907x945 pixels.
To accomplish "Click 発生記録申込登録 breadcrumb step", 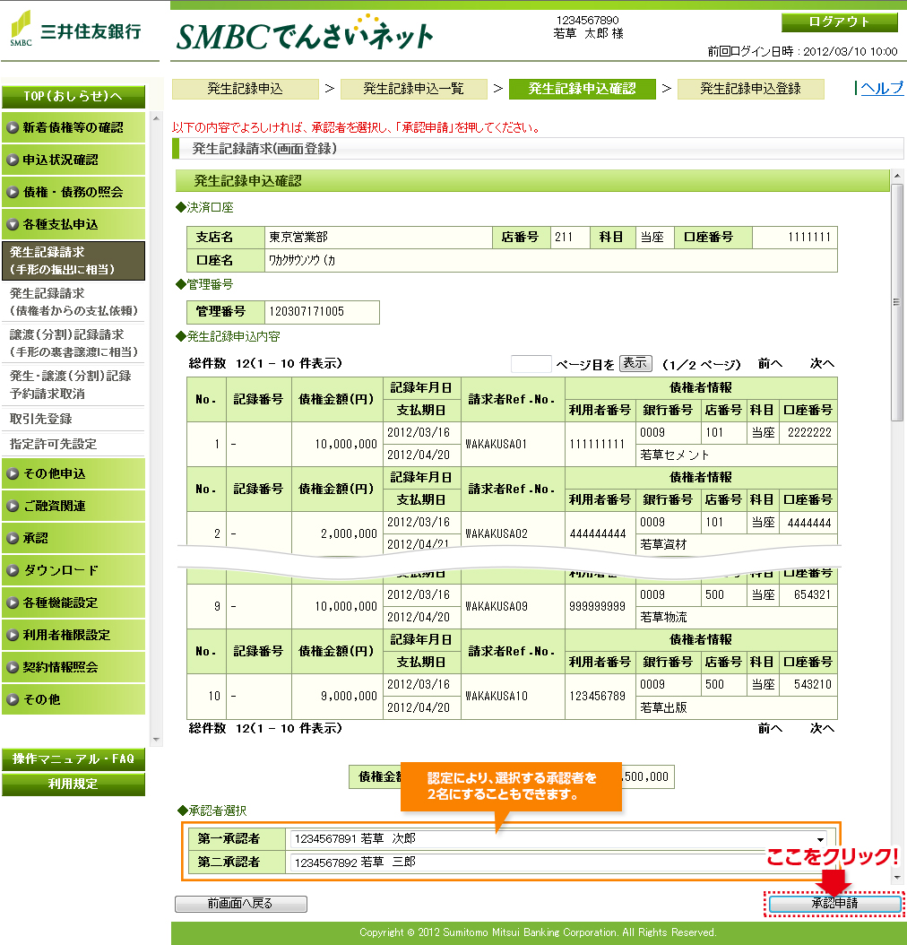I will pyautogui.click(x=751, y=89).
